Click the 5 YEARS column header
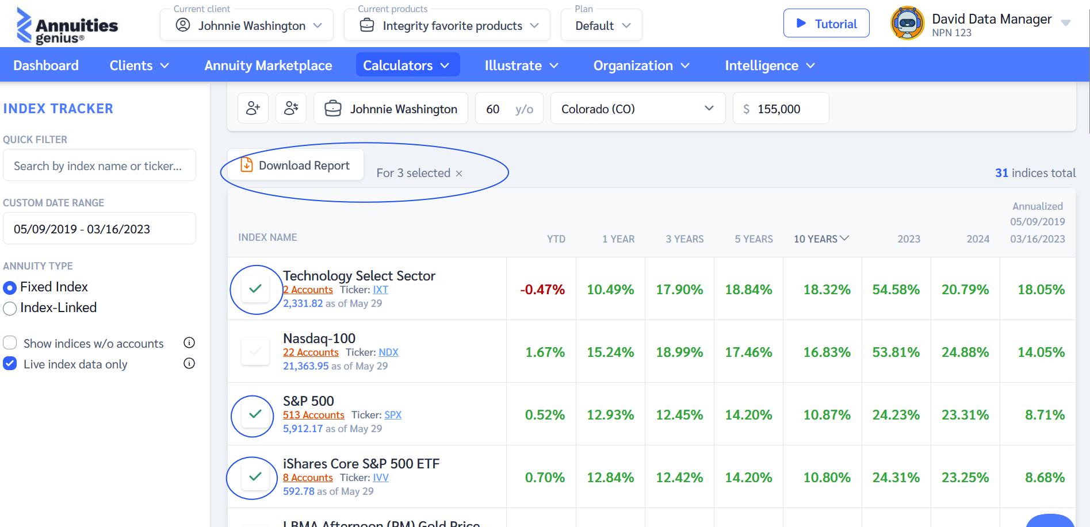 [754, 239]
